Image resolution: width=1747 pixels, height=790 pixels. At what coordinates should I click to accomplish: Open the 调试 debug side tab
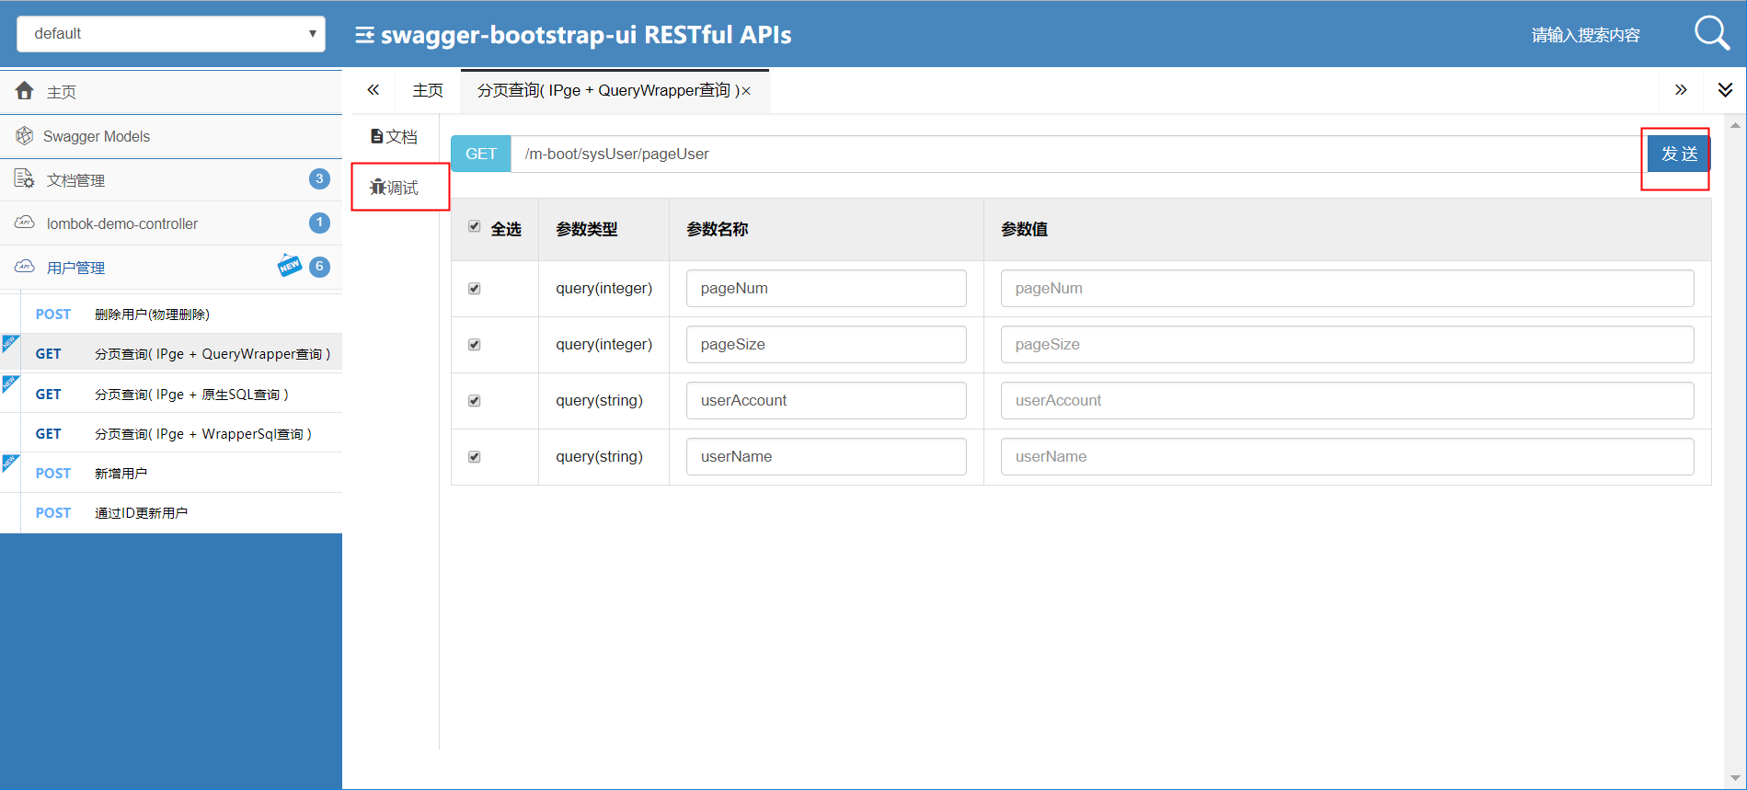pos(396,188)
